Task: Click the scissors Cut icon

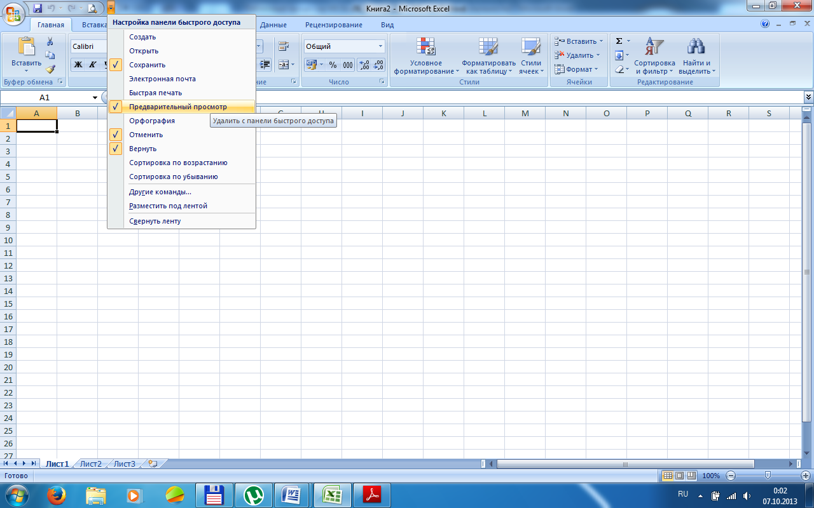Action: [50, 41]
